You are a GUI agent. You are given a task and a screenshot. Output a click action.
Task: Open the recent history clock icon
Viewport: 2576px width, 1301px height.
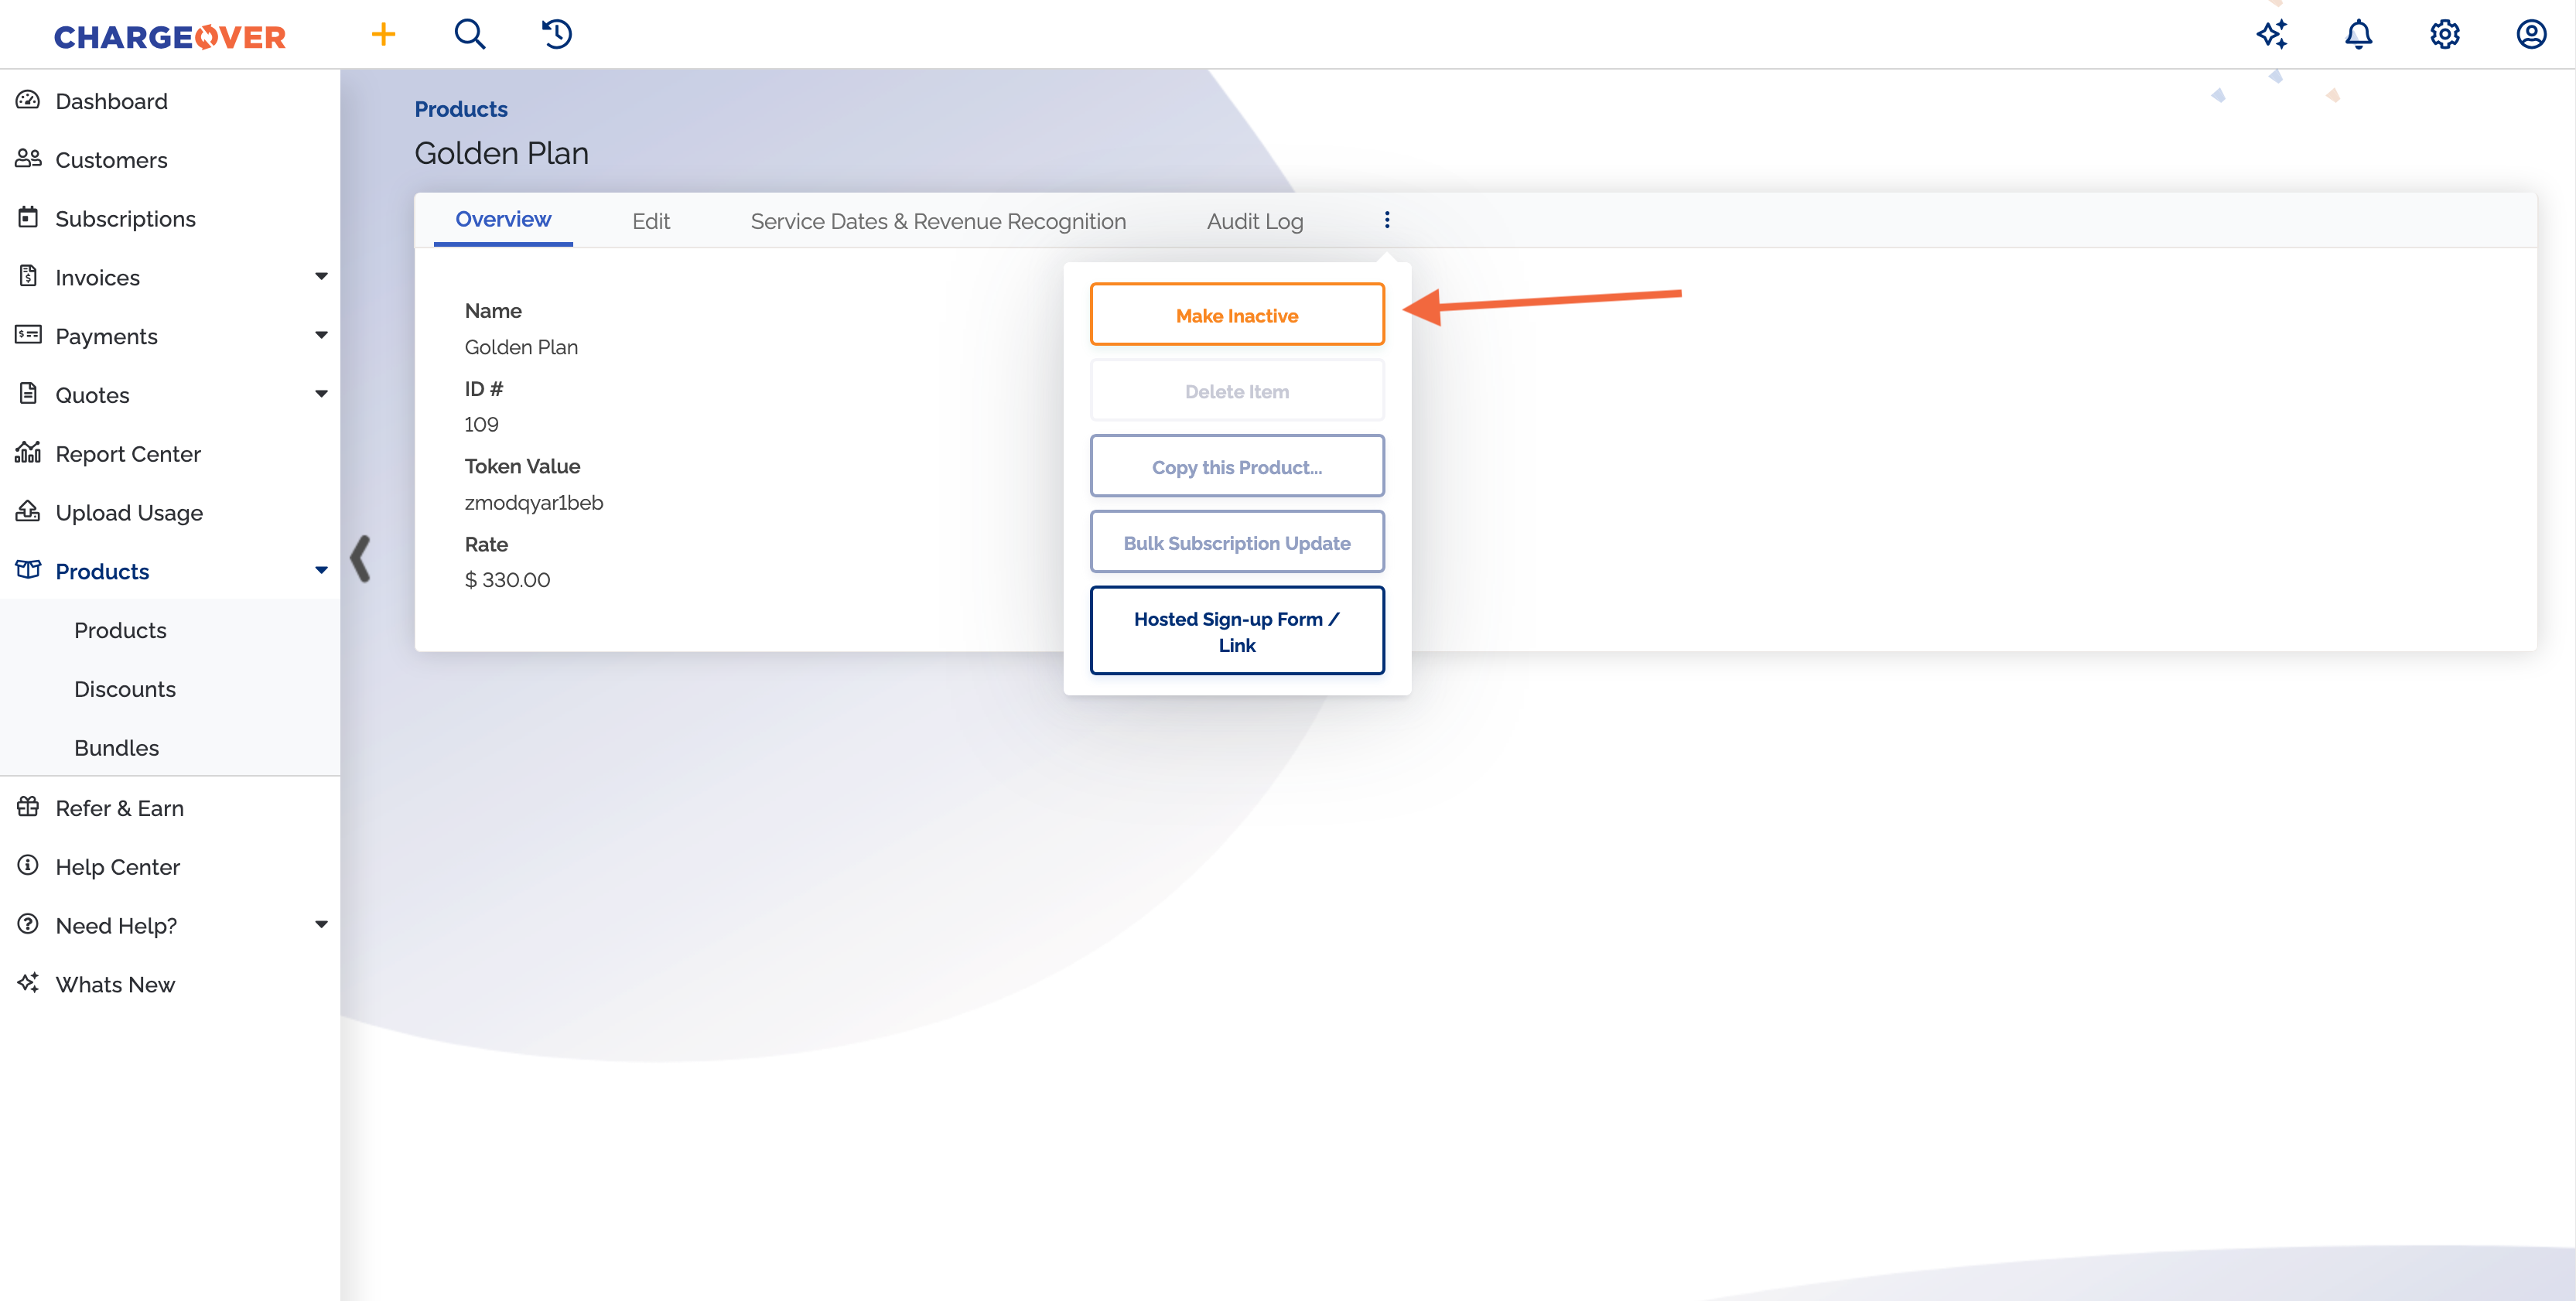tap(556, 35)
